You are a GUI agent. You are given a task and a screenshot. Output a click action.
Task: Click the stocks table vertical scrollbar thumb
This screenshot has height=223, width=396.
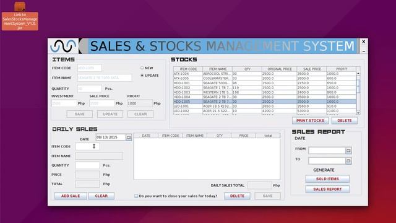click(x=358, y=86)
